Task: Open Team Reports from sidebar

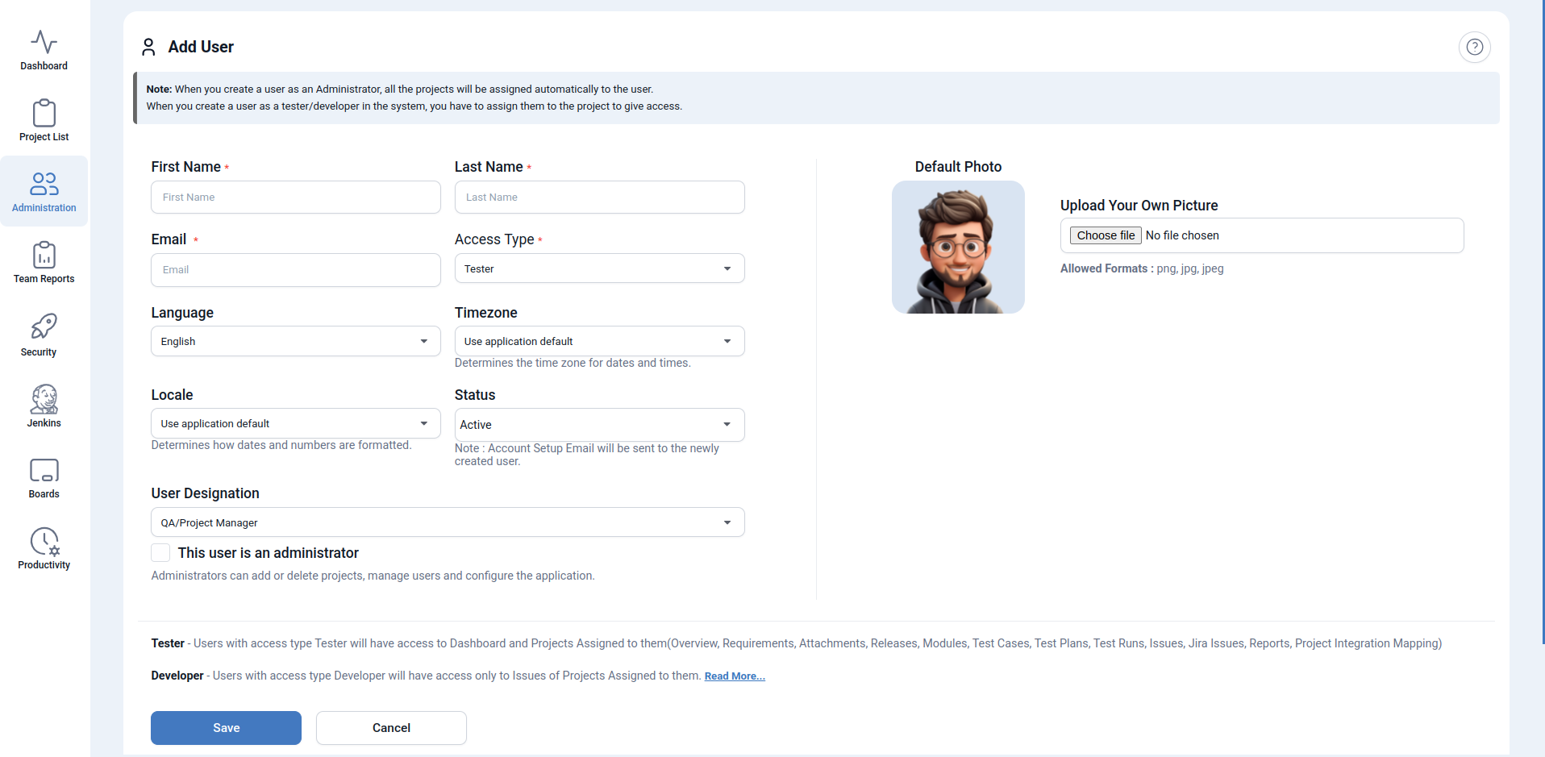Action: pos(44,263)
